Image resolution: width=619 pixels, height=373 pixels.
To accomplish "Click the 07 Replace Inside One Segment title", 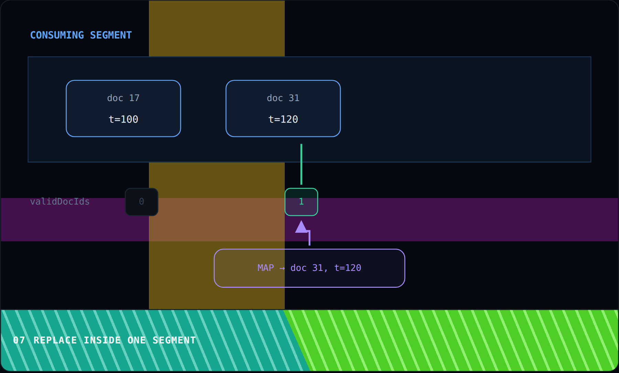I will click(105, 340).
